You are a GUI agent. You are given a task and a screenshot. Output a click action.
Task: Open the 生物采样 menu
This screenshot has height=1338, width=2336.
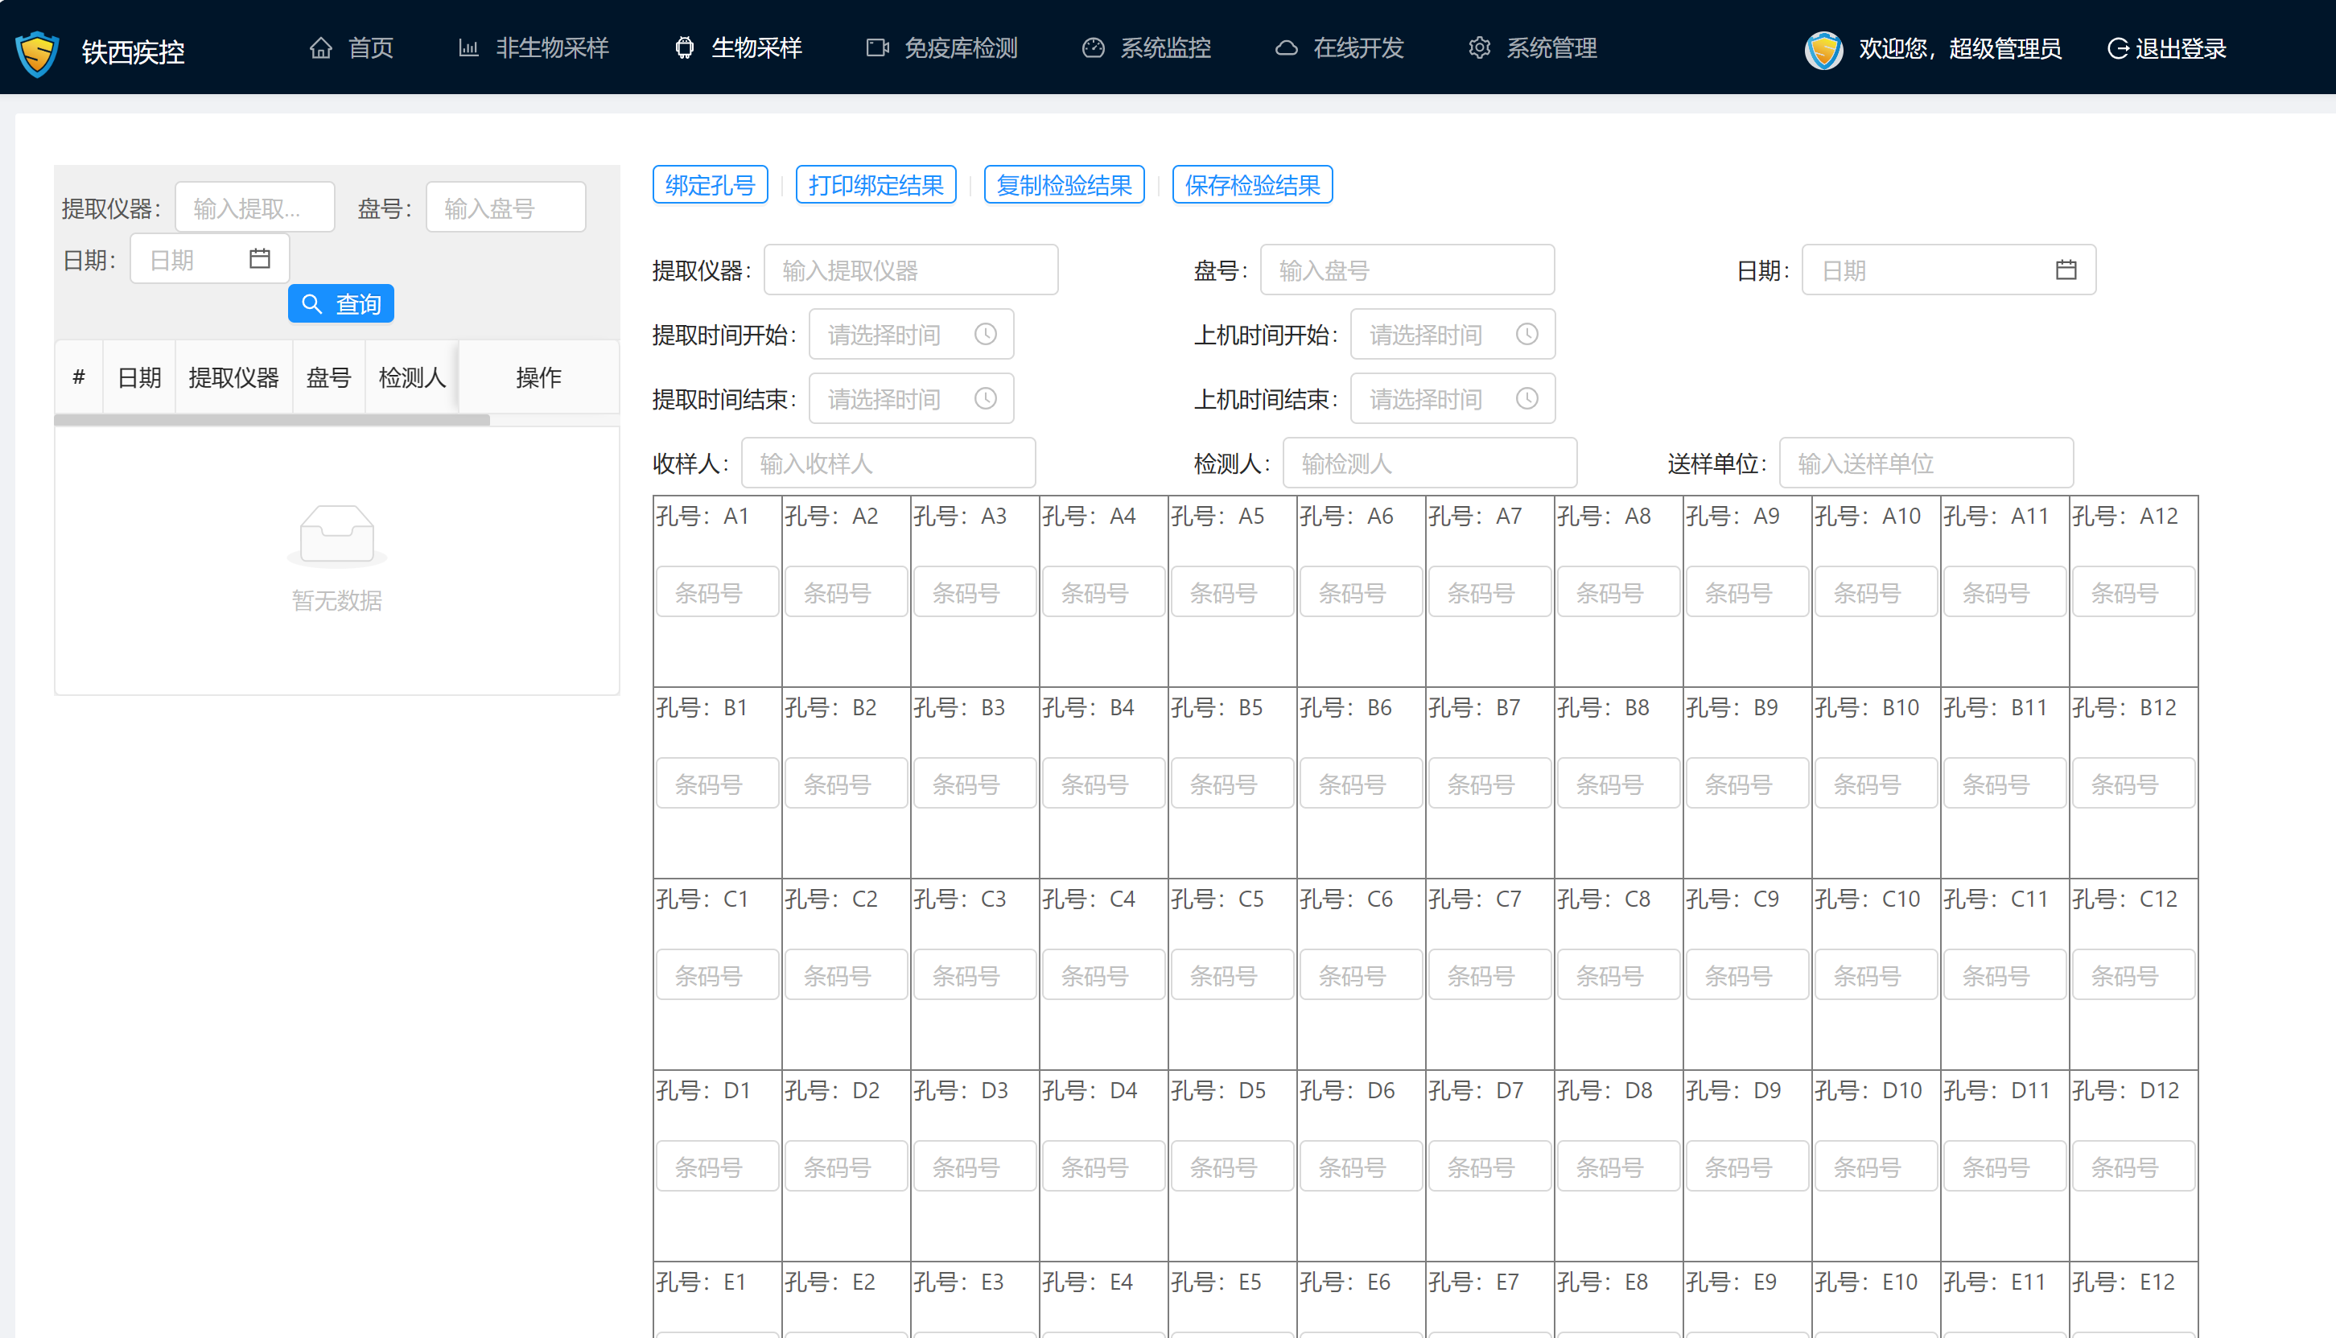point(738,47)
